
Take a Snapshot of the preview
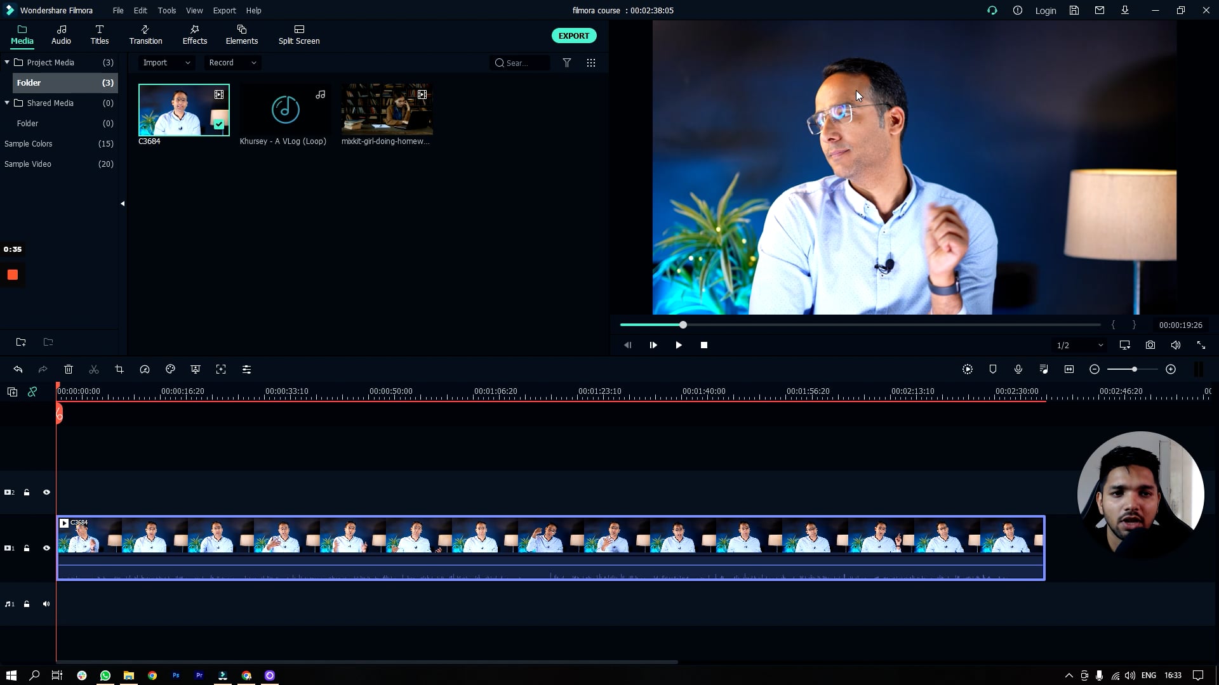click(x=1150, y=345)
